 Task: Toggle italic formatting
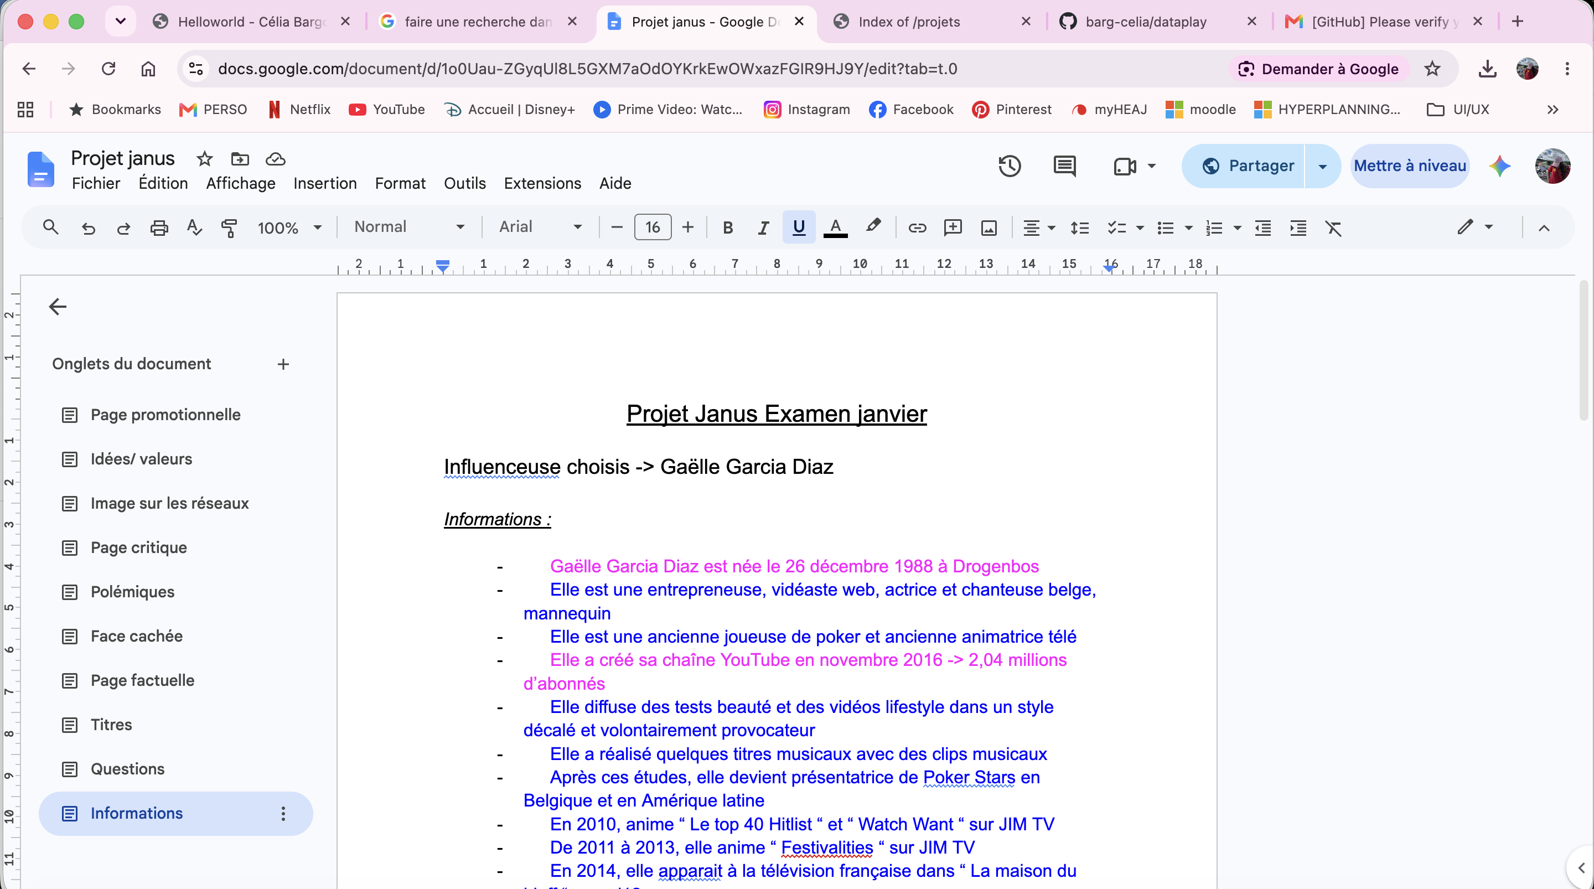(x=763, y=228)
